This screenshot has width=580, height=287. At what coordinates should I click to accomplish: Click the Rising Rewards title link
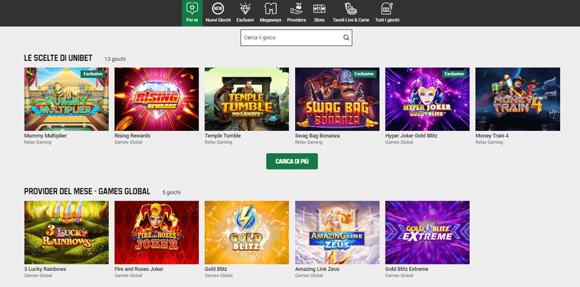pyautogui.click(x=132, y=136)
